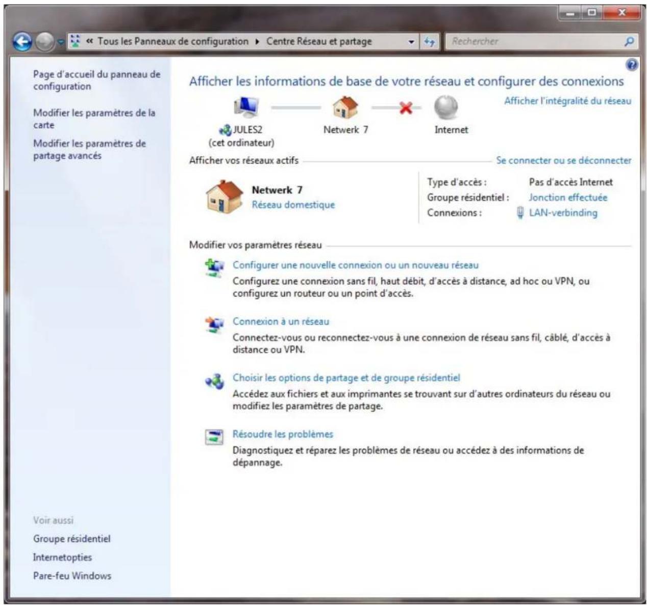647x605 pixels.
Task: Click the 'Internet' label under the globe
Action: point(451,130)
